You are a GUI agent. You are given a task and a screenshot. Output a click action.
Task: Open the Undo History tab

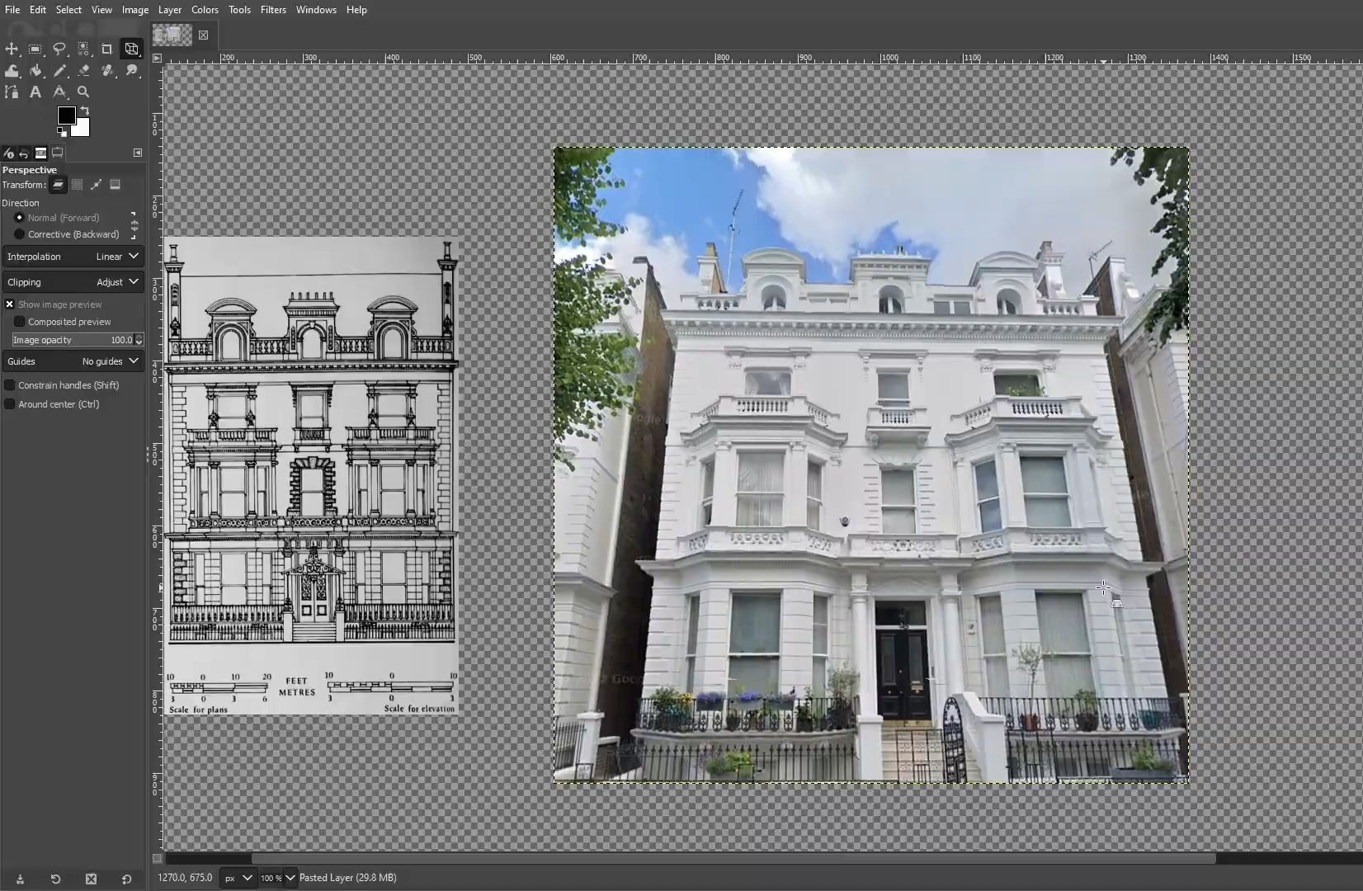tap(24, 153)
